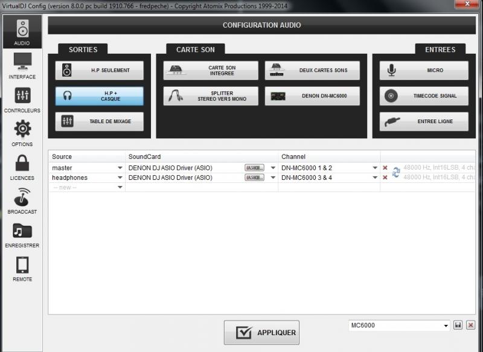This screenshot has width=483, height=352.
Task: Click the headphones row's DENON DJ ASIO Driver text
Action: (x=170, y=178)
